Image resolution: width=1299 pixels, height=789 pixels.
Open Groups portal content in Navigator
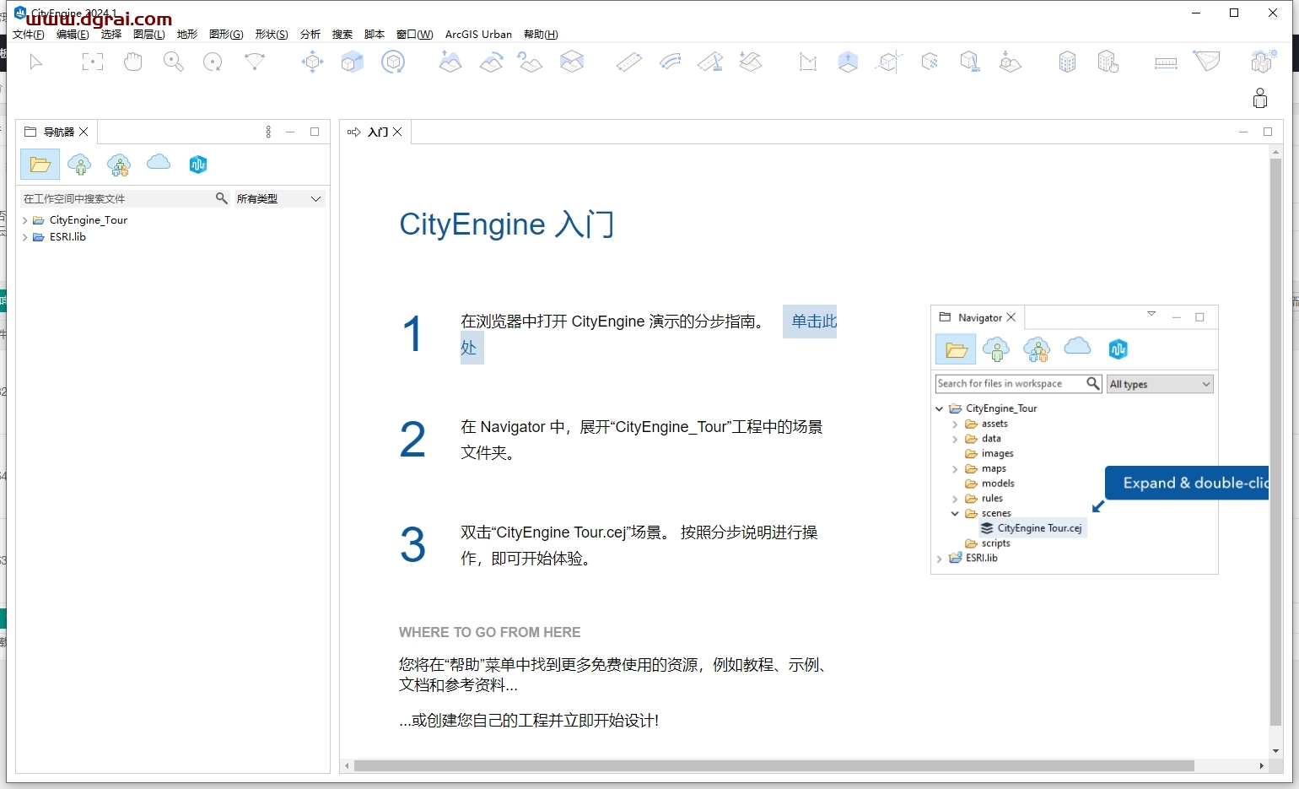coord(119,165)
